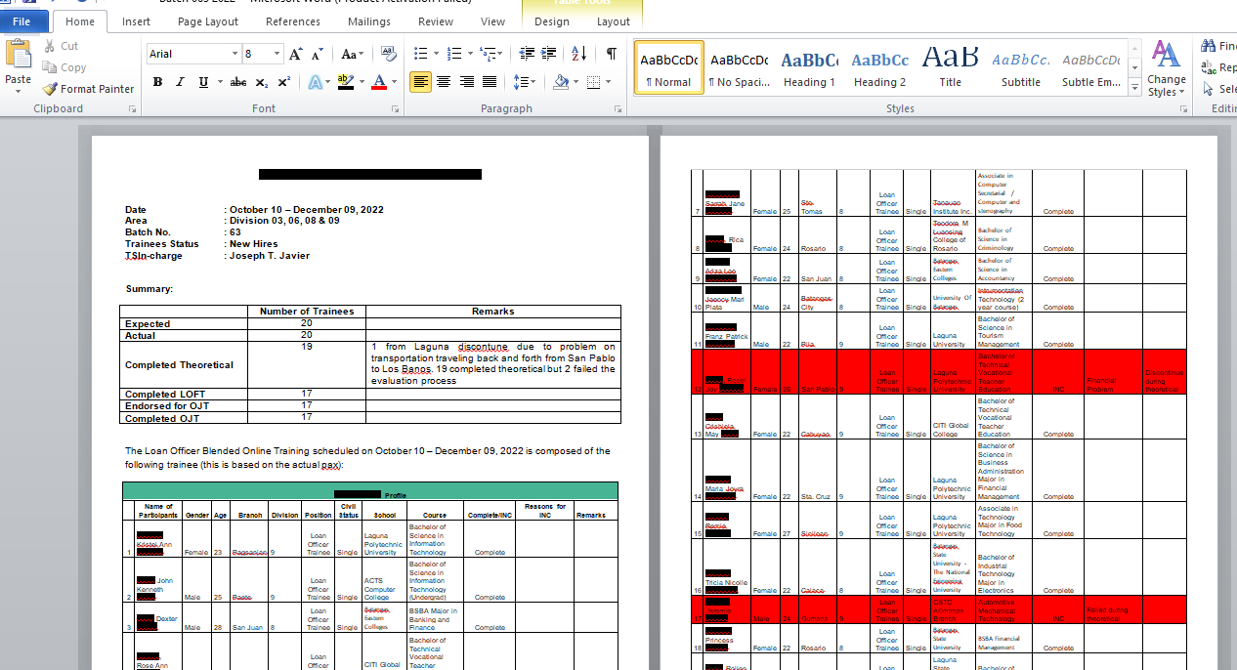Click Line Spacing icon

coord(521,82)
